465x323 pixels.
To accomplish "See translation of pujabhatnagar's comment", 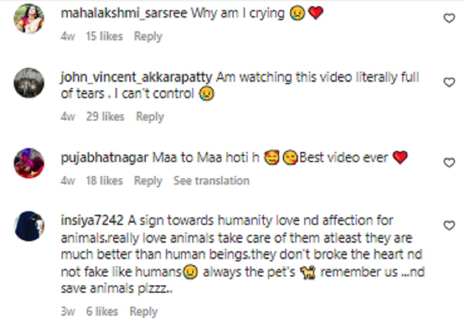I will click(x=211, y=181).
